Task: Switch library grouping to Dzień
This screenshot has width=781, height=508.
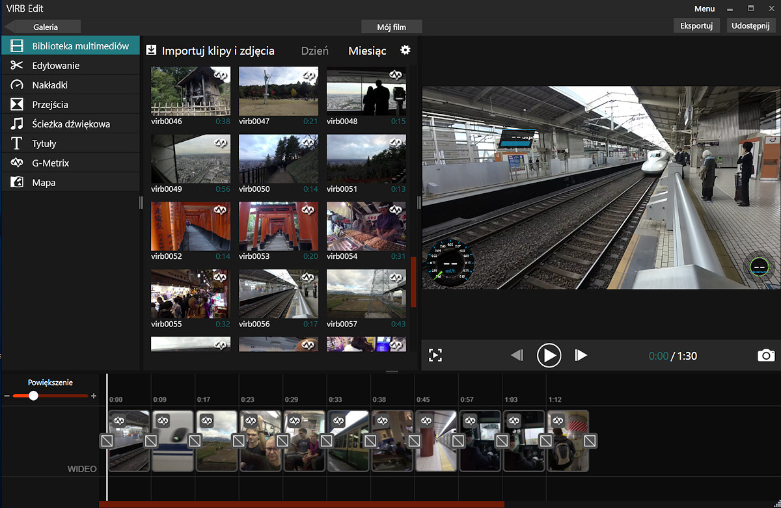Action: (x=314, y=51)
